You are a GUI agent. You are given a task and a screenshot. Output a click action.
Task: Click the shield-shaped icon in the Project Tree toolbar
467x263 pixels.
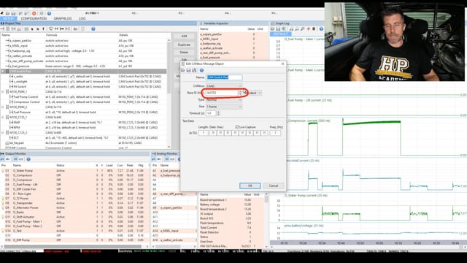tap(51, 29)
